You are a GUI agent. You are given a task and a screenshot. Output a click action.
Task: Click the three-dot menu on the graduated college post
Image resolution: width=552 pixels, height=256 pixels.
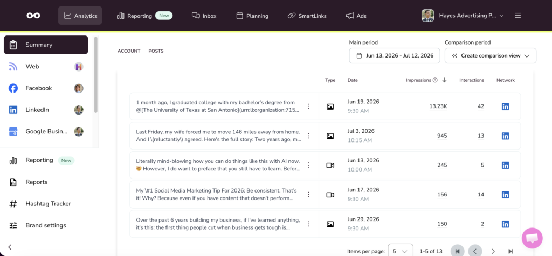[309, 106]
